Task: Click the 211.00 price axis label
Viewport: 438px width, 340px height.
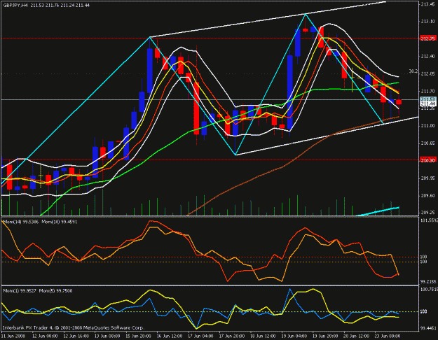Action: coord(427,126)
